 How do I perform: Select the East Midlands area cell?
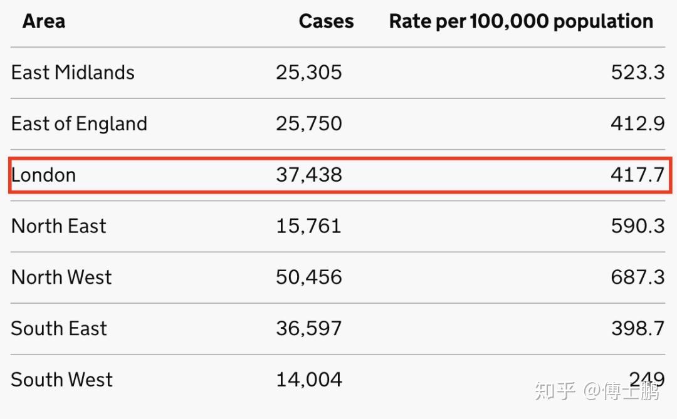(x=73, y=73)
